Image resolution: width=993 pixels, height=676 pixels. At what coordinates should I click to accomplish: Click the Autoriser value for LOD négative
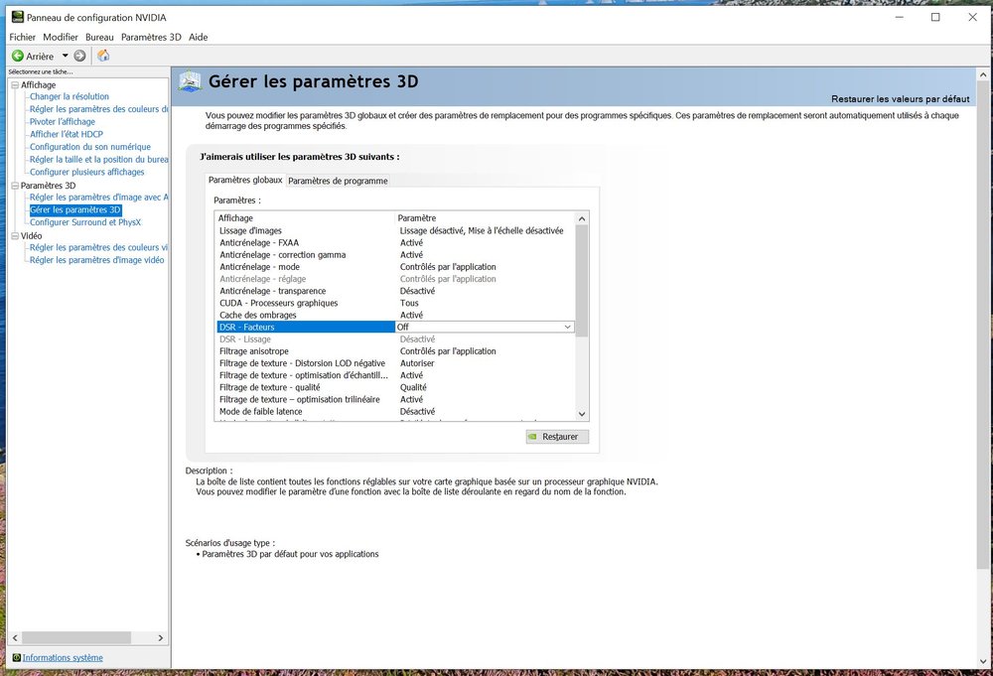[417, 363]
